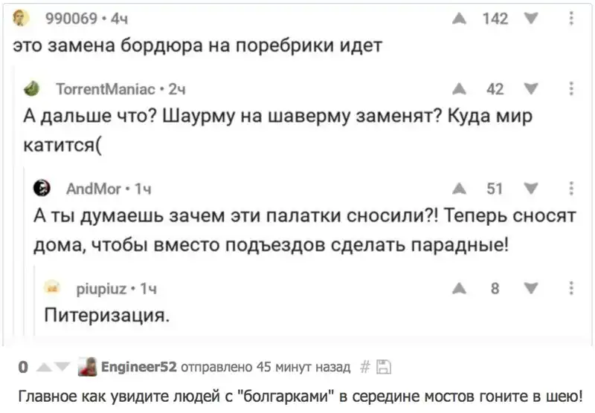Toggle downvote on piupiuz's comment
Viewport: 595px width, 413px height.
(529, 289)
